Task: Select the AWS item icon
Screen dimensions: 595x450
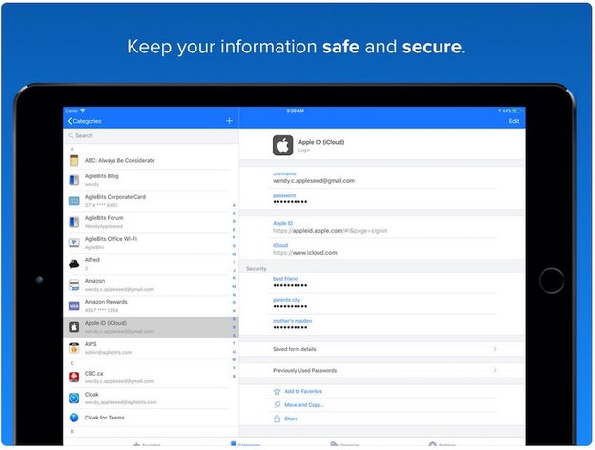Action: [x=73, y=348]
